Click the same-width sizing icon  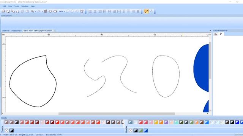tap(119, 11)
